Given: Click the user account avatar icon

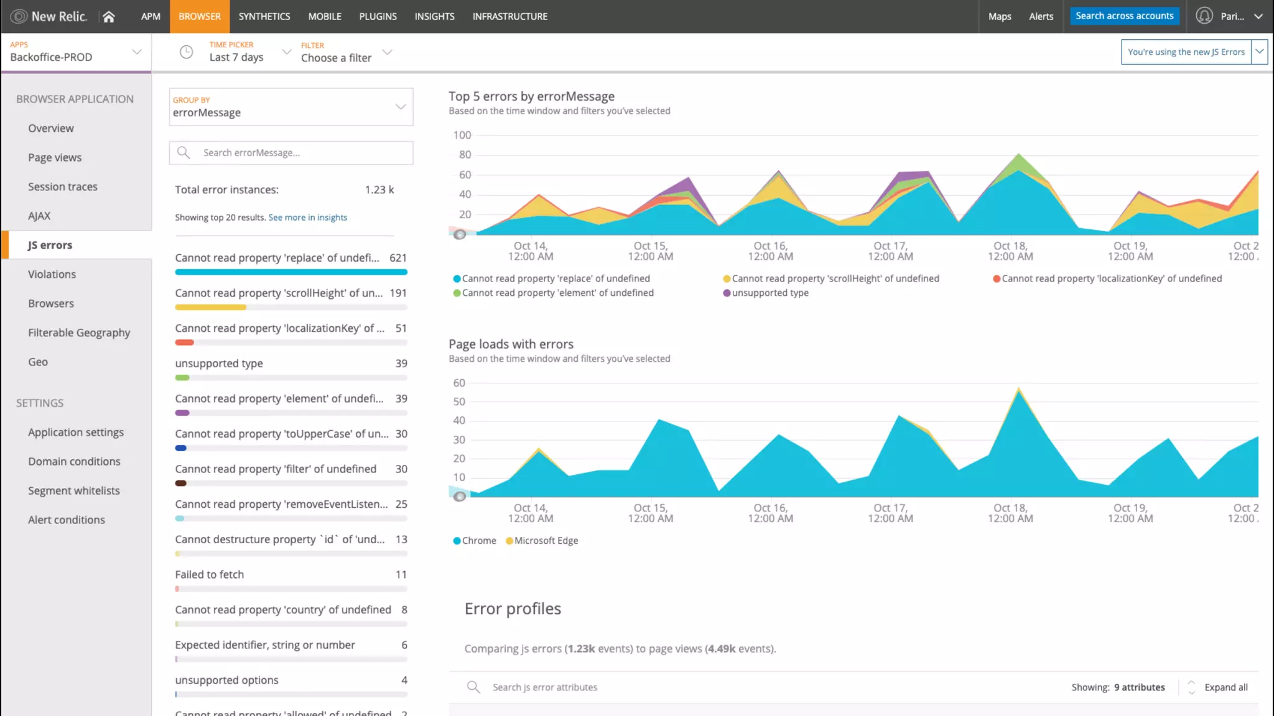Looking at the screenshot, I should (1204, 16).
